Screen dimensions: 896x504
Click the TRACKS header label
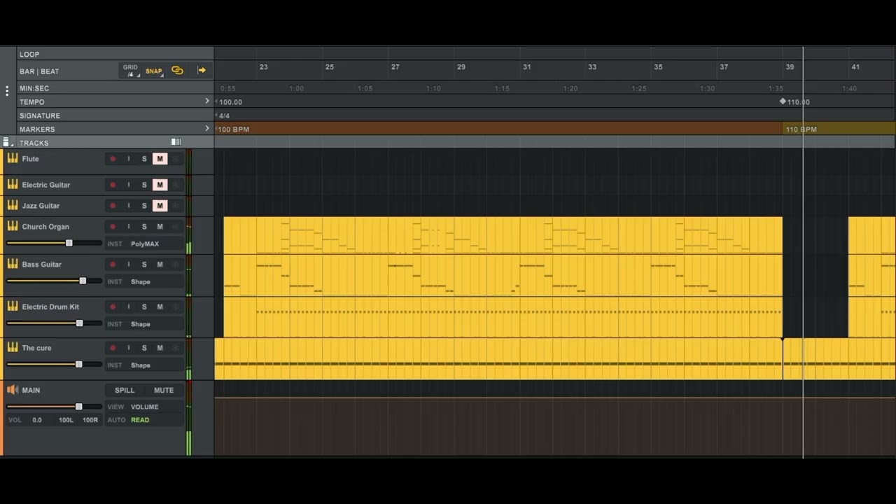click(x=34, y=143)
